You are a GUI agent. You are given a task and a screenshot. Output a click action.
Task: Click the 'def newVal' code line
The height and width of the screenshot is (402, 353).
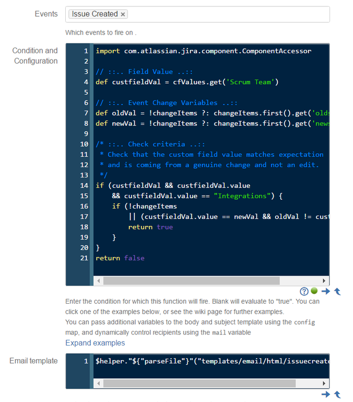click(x=213, y=123)
